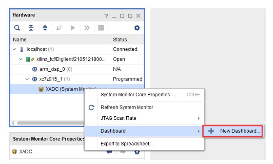273x164 pixels.
Task: Click the search icon in Hardware panel
Action: click(16, 29)
